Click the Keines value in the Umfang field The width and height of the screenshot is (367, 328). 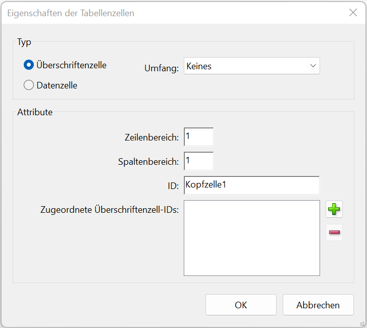click(199, 66)
